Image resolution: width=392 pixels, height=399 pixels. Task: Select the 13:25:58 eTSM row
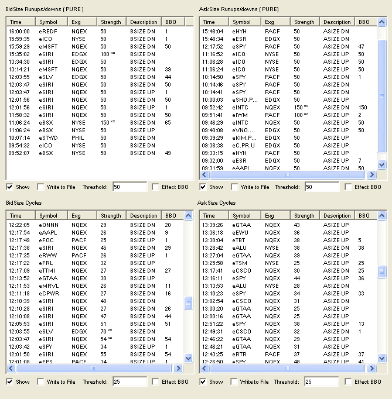coord(288,263)
